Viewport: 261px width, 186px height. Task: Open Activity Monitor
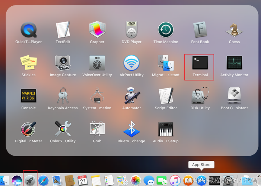coord(234,62)
